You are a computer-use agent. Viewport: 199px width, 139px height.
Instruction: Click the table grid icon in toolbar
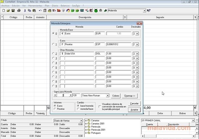click(45, 10)
